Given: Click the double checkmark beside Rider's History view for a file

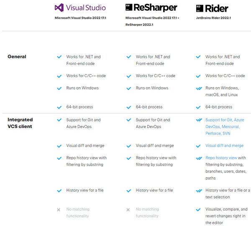Looking at the screenshot, I should click(199, 191).
